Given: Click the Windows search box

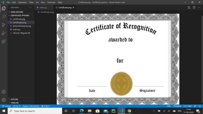Looking at the screenshot, I should [35, 111].
